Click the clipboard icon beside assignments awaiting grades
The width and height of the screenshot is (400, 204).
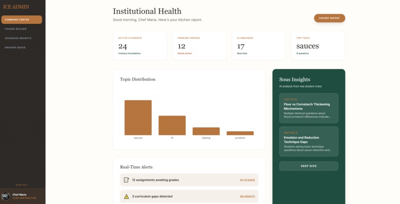tap(126, 180)
